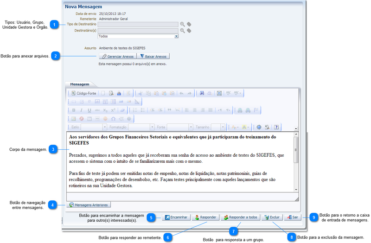Click the Cut scissors icon
This screenshot has height=243, width=371.
tap(141, 93)
